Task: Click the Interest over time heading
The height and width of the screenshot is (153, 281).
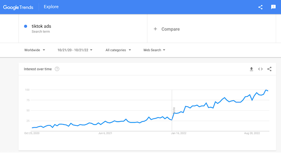Action: (38, 69)
